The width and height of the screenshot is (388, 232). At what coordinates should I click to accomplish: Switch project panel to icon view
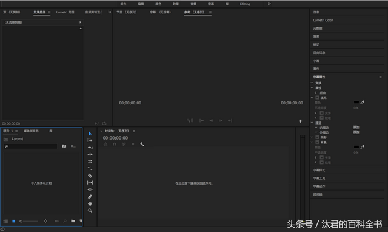13,221
